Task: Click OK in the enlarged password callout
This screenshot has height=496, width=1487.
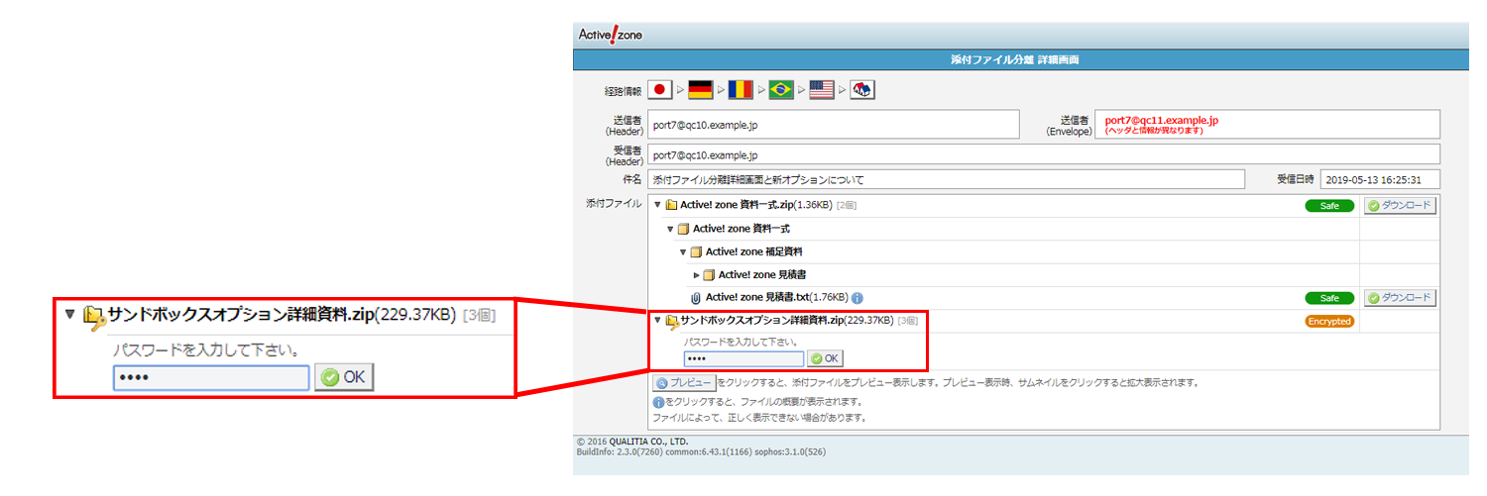Action: [344, 377]
